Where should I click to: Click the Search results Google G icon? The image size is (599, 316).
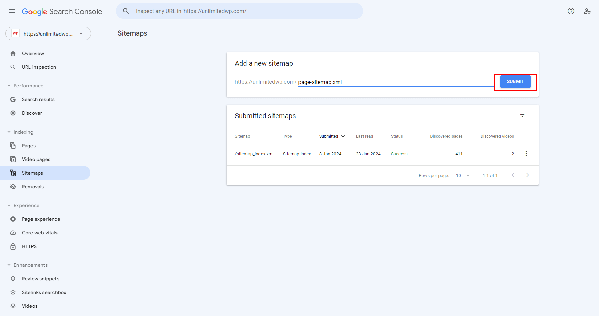pos(13,99)
